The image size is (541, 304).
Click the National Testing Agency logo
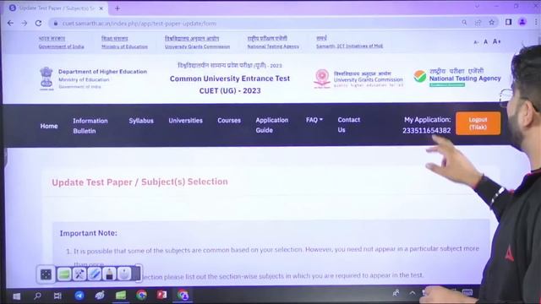coord(456,77)
